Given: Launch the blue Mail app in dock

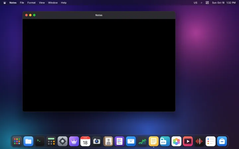Looking at the screenshot, I should 131,141.
